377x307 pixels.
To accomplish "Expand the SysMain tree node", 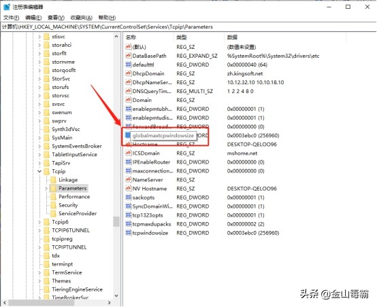I will [x=39, y=138].
